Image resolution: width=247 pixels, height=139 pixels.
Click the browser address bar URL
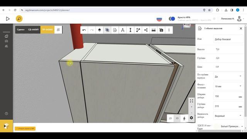point(47,10)
